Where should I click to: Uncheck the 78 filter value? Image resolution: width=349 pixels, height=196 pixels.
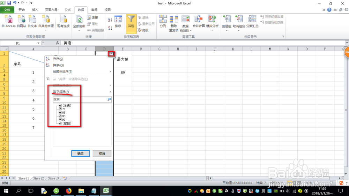(60, 109)
